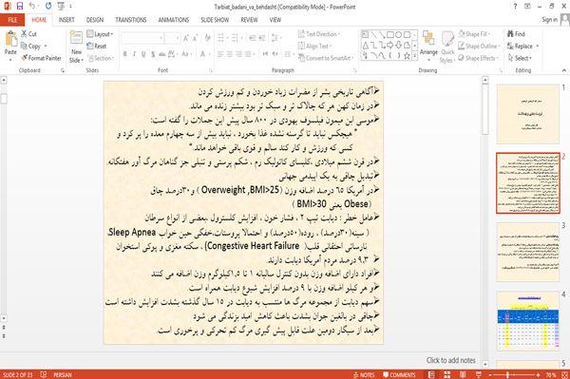Adjust the zoom slider handle
The width and height of the screenshot is (570, 379).
click(507, 374)
